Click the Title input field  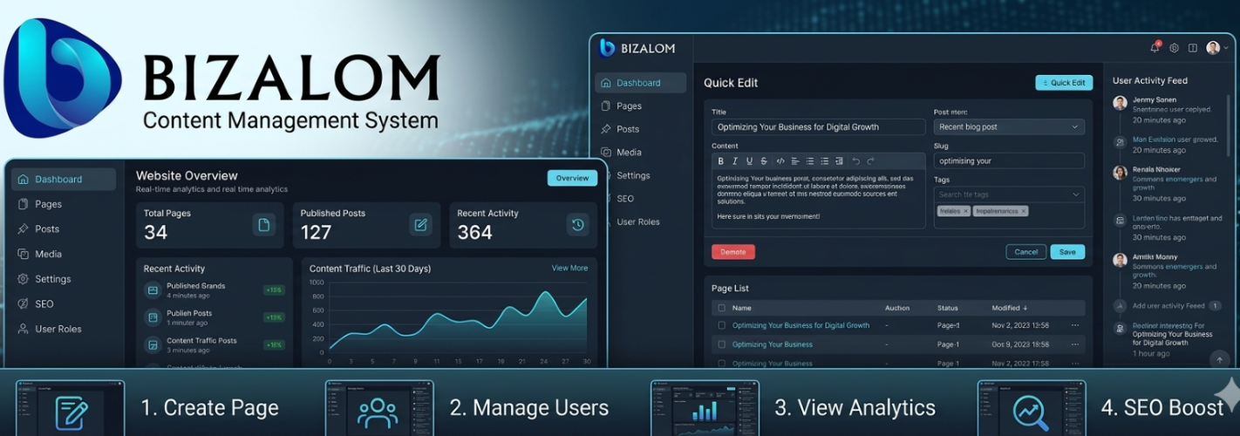[x=818, y=127]
